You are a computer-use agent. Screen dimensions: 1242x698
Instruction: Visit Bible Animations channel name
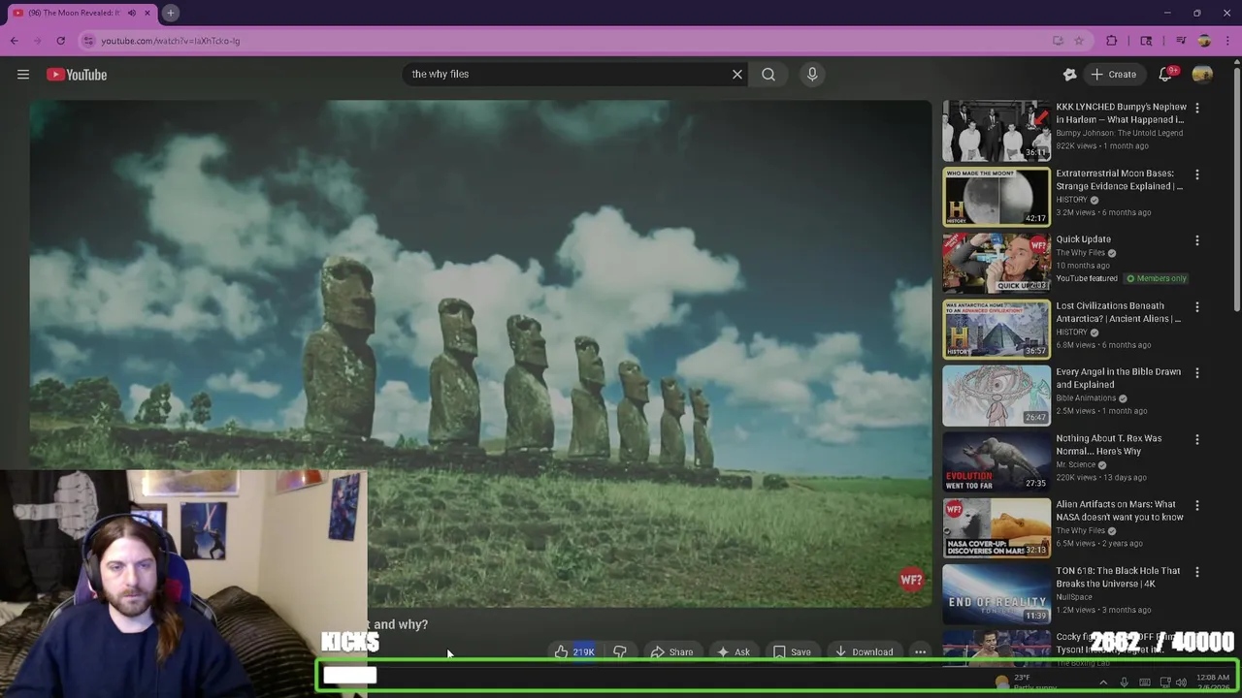tap(1085, 398)
